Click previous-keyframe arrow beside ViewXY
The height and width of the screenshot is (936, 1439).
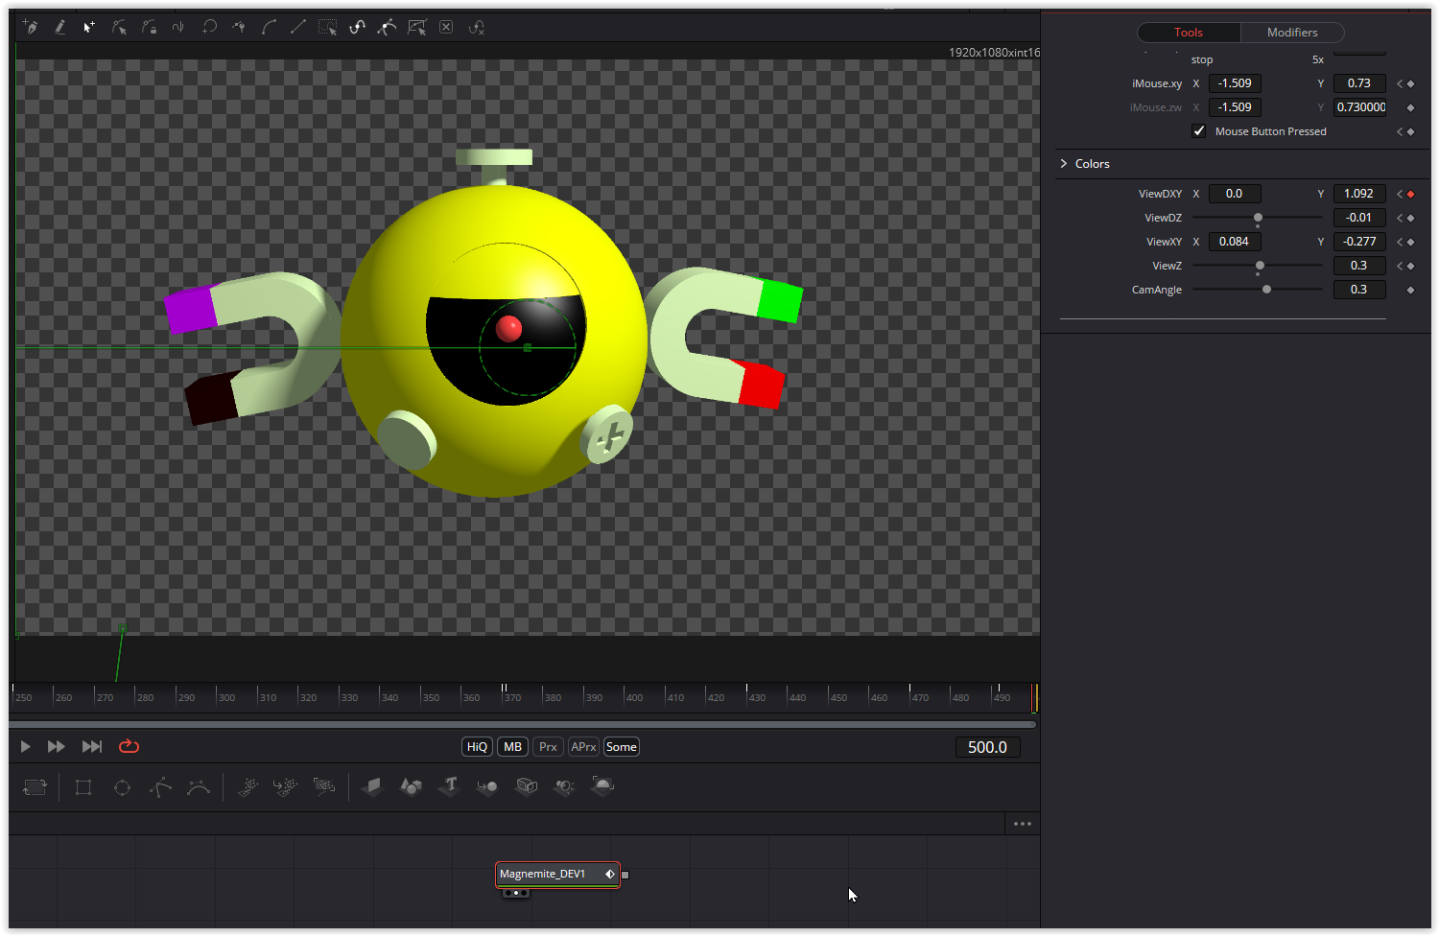click(x=1400, y=242)
